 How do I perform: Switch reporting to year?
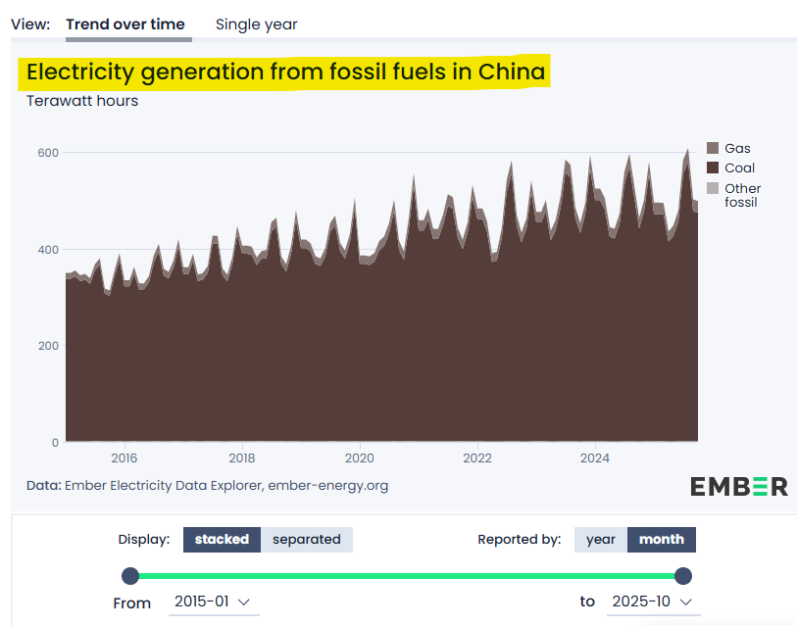click(x=600, y=539)
